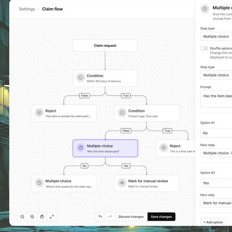
Task: Click the fit-to-screen expand icon
Action: click(x=52, y=217)
